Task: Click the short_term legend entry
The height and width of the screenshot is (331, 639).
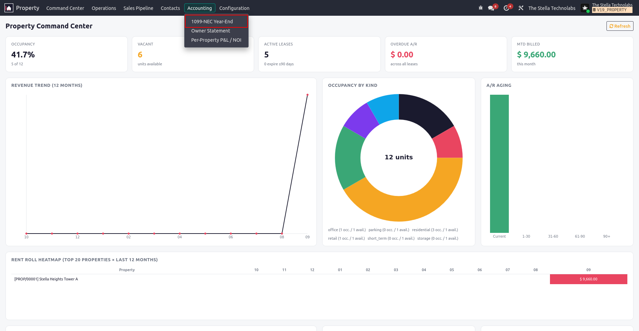Action: pos(391,238)
